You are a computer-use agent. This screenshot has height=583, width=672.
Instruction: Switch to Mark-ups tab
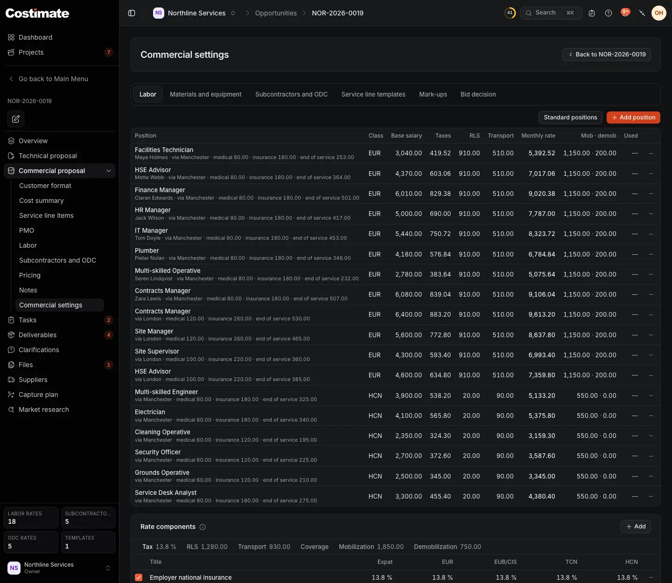pos(433,94)
